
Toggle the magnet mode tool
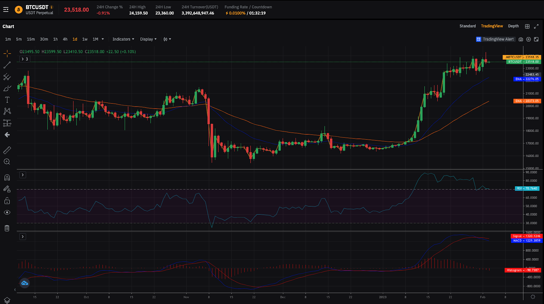point(7,177)
